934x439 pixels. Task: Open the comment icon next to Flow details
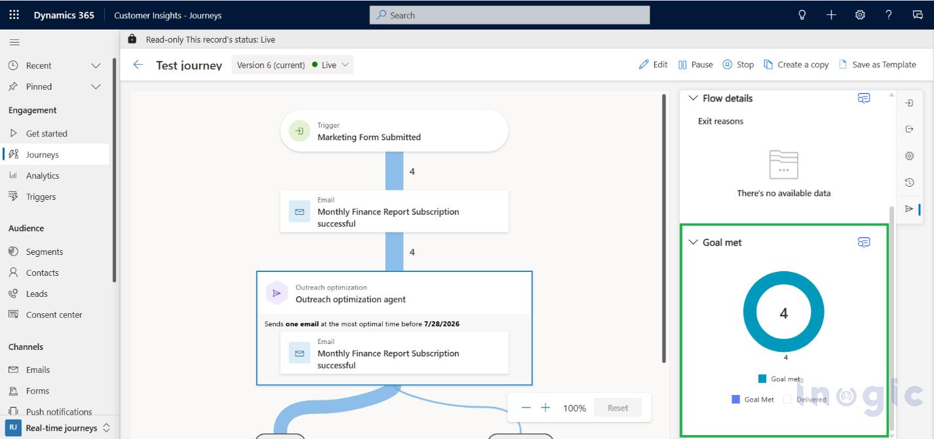click(864, 98)
